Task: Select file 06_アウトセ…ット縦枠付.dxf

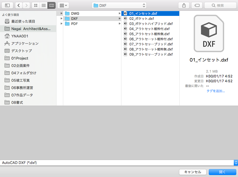Action: click(150, 39)
